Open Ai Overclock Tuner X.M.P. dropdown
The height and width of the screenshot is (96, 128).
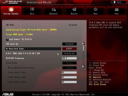coord(69,49)
